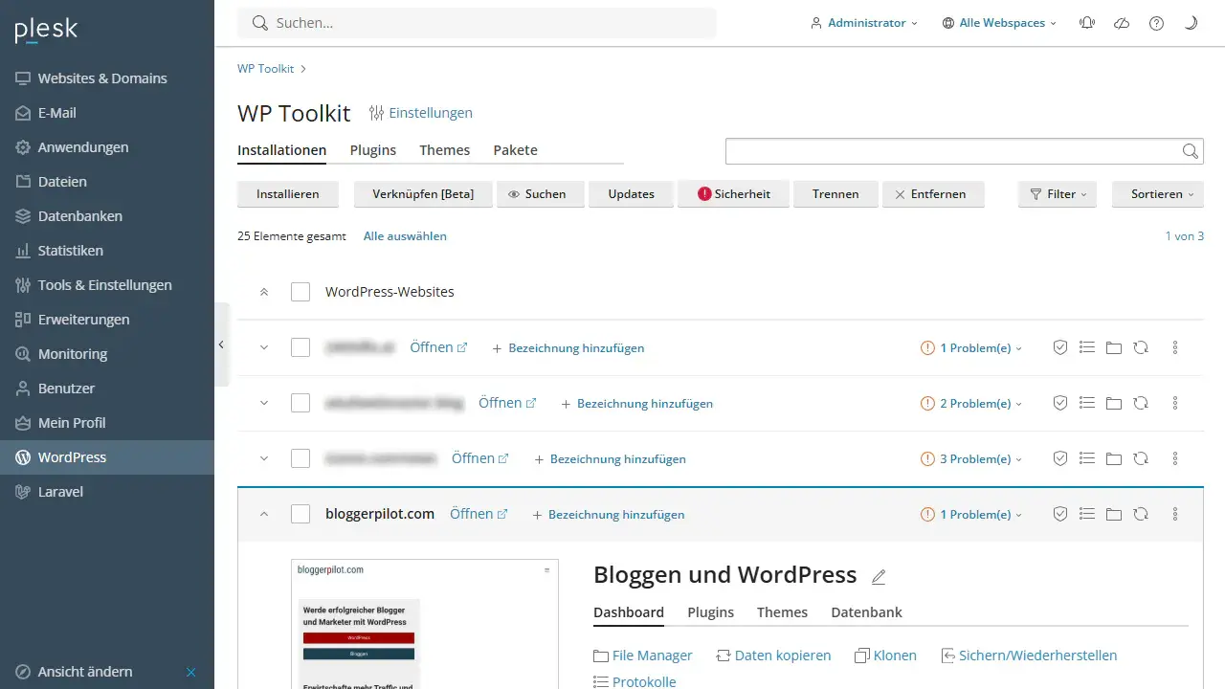
Task: Click the bloggerpilot.com site preview thumbnail
Action: coord(424,624)
